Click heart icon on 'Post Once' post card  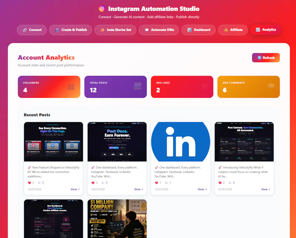point(93,182)
